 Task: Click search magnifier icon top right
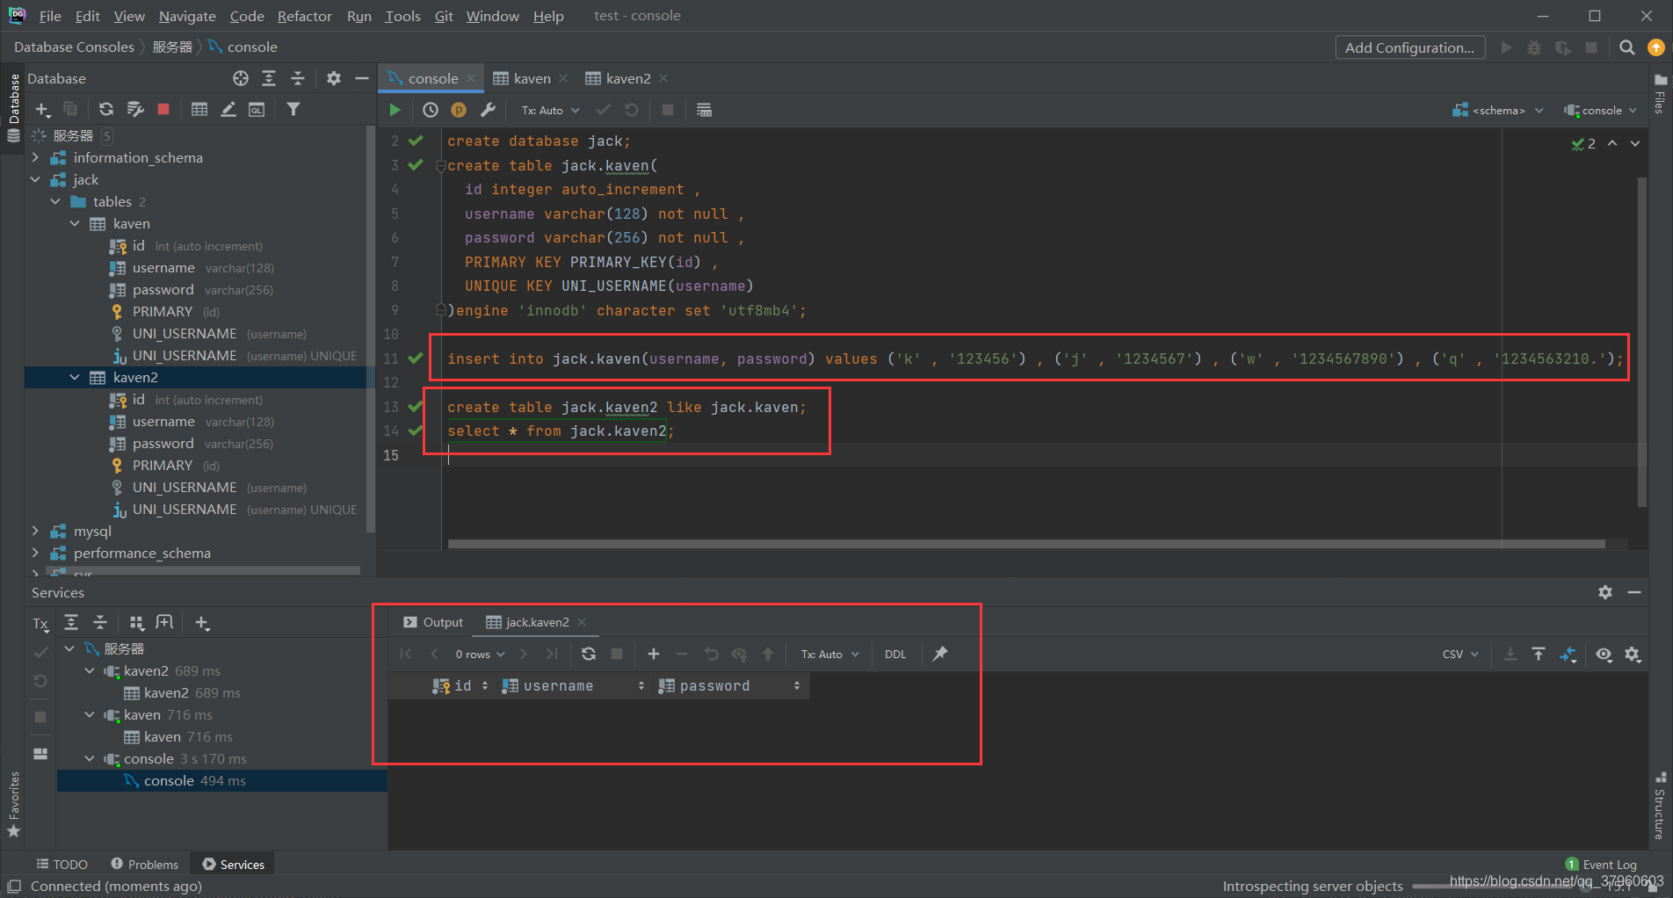pyautogui.click(x=1627, y=47)
